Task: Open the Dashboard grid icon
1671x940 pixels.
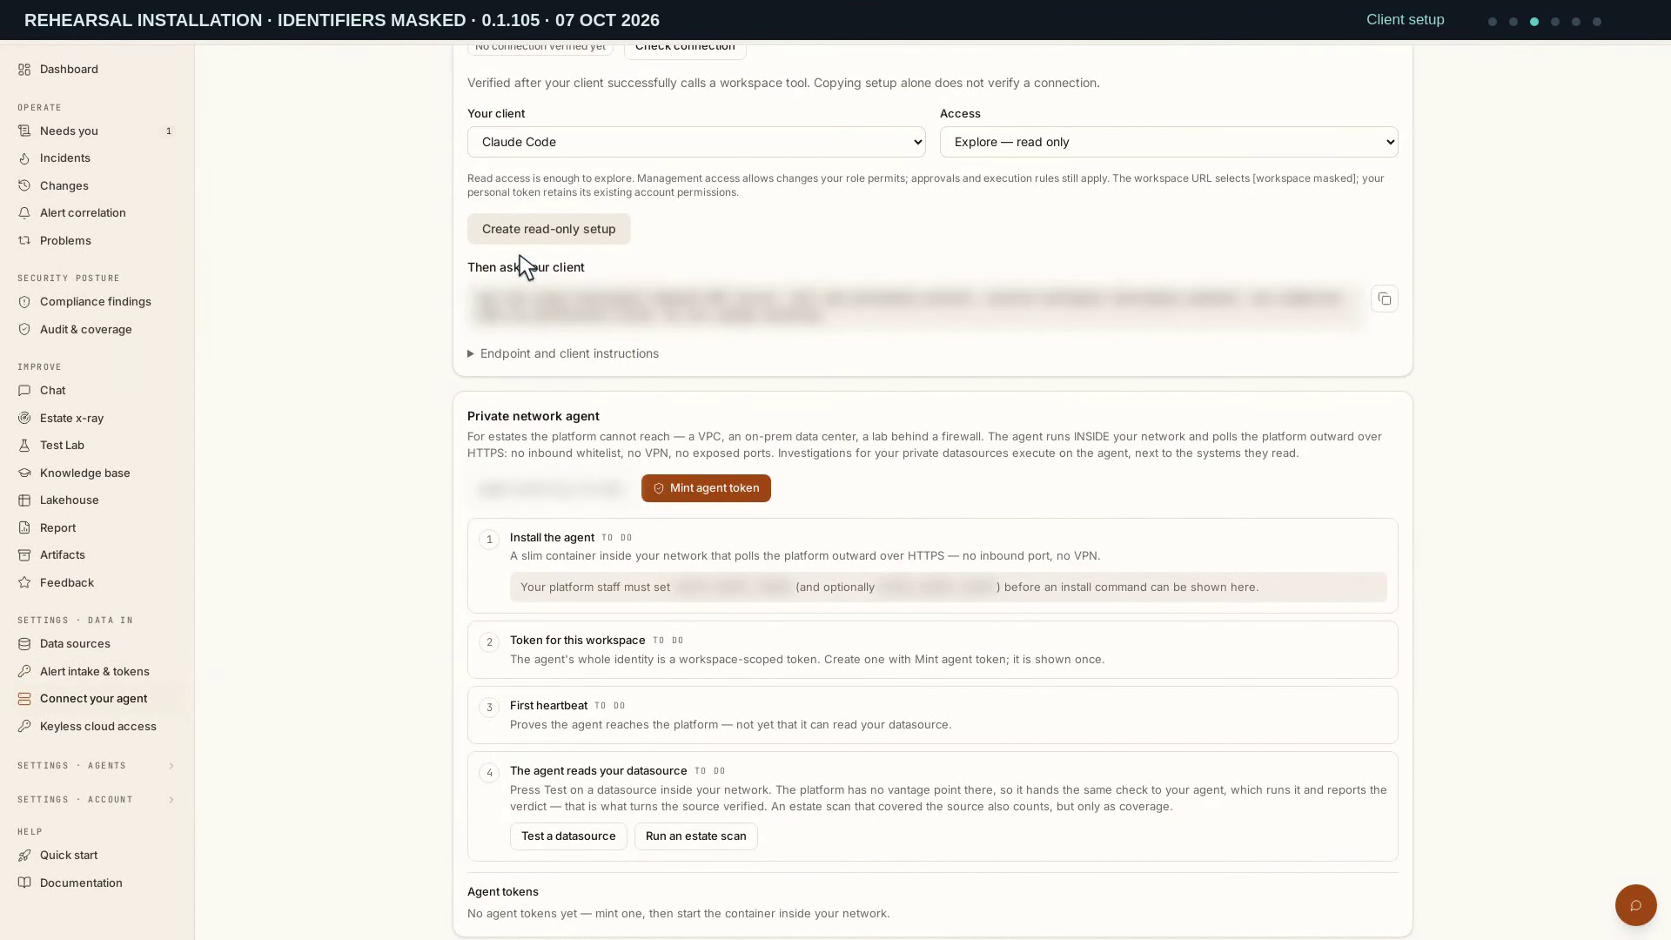Action: (24, 70)
